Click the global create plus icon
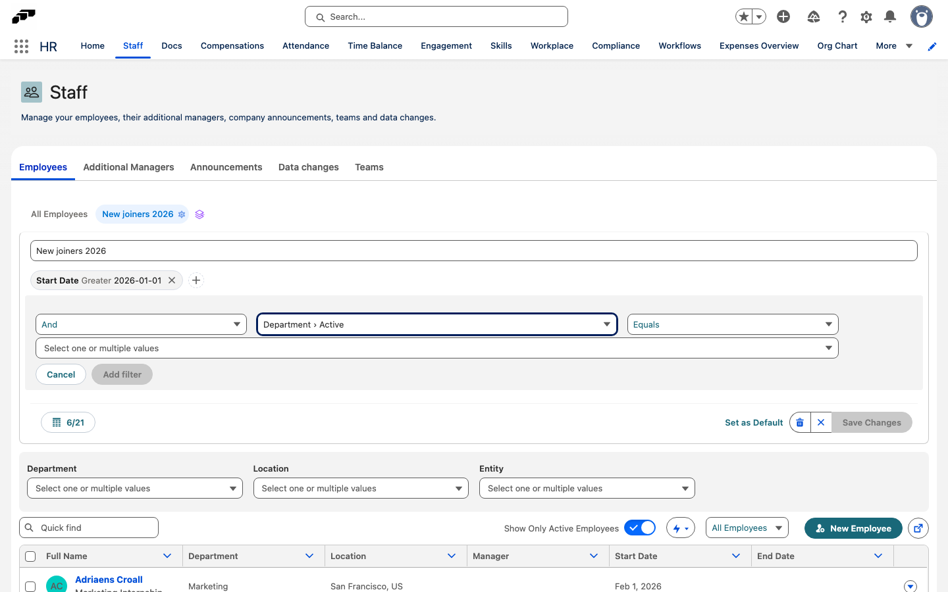 [783, 16]
